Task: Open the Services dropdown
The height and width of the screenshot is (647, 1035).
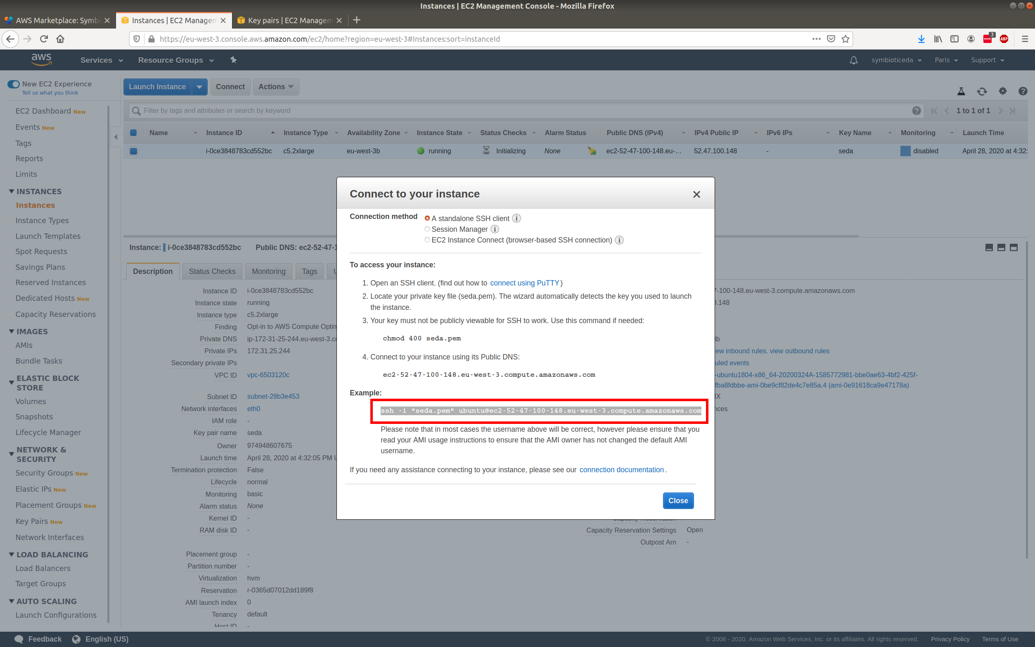Action: click(102, 60)
